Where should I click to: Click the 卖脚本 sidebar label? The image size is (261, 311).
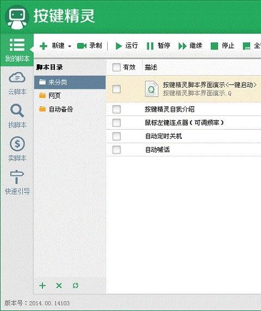17,158
